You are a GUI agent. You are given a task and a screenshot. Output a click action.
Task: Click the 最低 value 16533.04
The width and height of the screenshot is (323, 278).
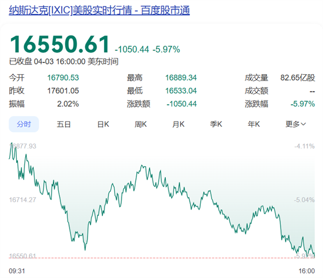click(x=181, y=91)
